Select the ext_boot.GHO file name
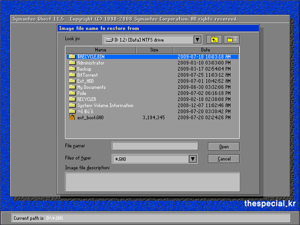300x225 pixels. point(90,117)
